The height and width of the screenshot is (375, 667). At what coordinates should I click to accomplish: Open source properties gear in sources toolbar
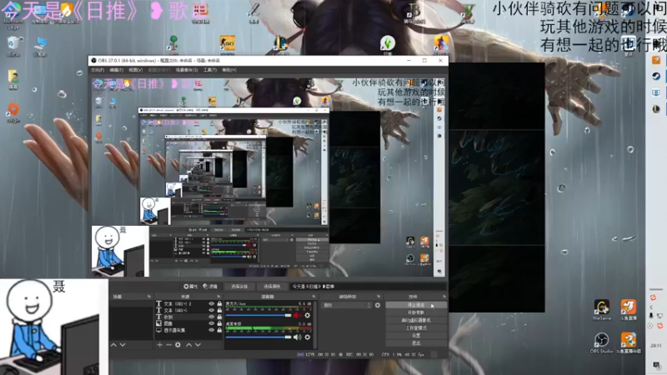pos(178,345)
